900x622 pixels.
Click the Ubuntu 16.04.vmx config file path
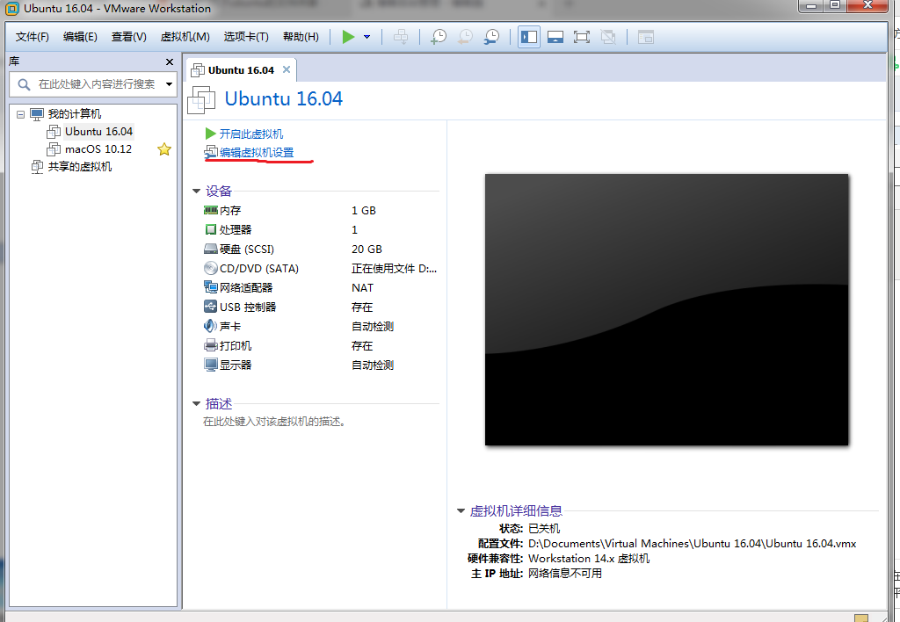coord(693,544)
